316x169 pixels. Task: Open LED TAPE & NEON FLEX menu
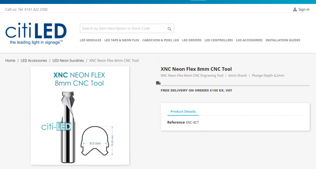pos(122,40)
